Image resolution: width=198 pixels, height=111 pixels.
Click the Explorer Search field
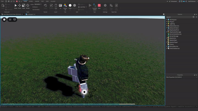pyautogui.click(x=179, y=17)
